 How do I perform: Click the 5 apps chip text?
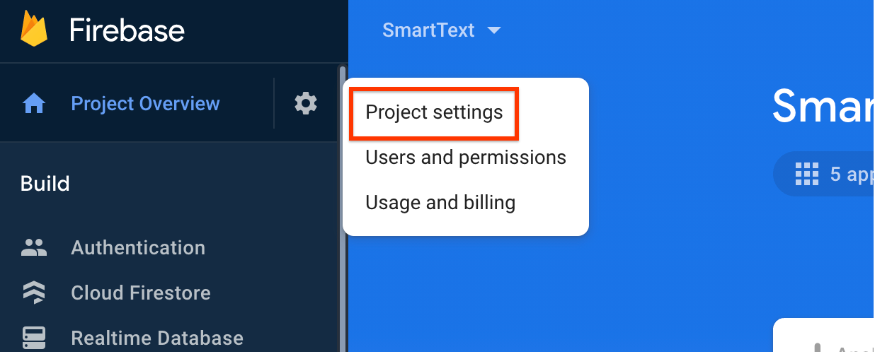click(852, 174)
